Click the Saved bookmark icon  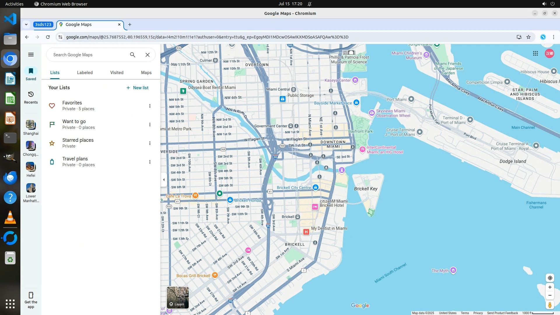click(x=31, y=71)
